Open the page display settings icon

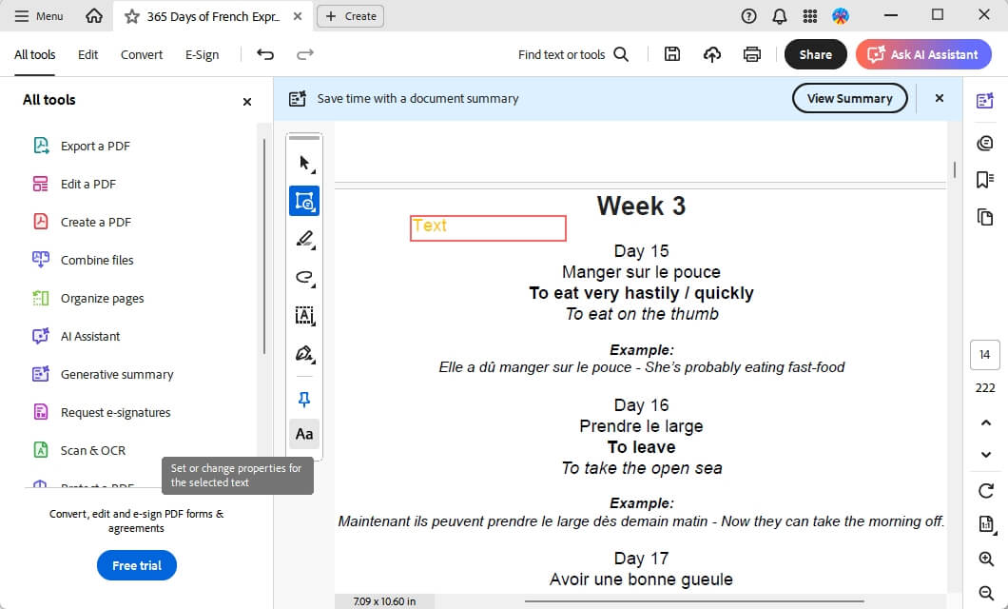(x=985, y=524)
